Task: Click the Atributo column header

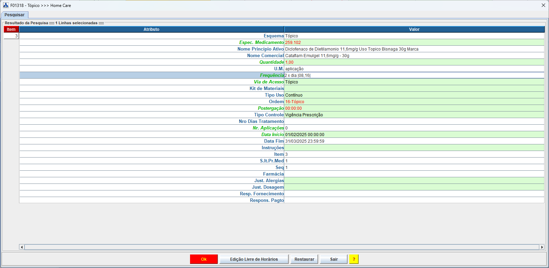Action: coord(151,29)
